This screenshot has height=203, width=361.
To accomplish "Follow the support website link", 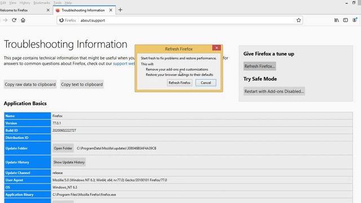I will [124, 64].
